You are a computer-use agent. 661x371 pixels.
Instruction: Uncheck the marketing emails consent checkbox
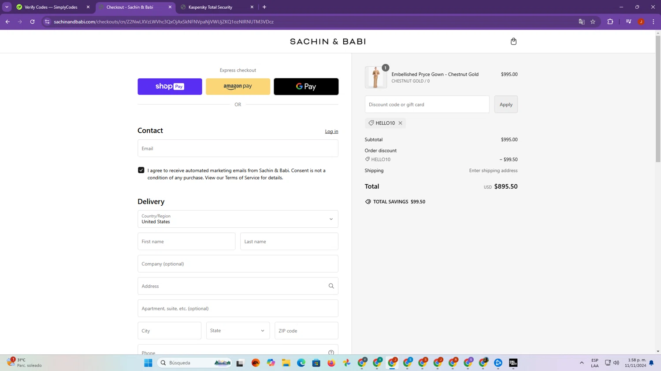pyautogui.click(x=141, y=170)
